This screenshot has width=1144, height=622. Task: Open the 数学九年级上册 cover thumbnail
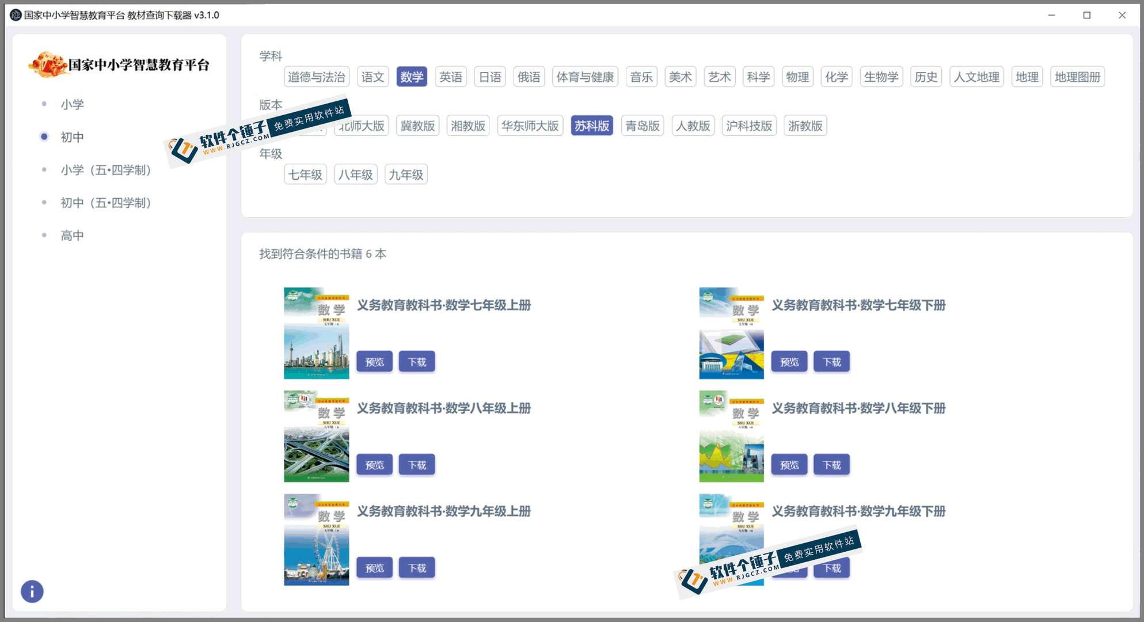317,539
